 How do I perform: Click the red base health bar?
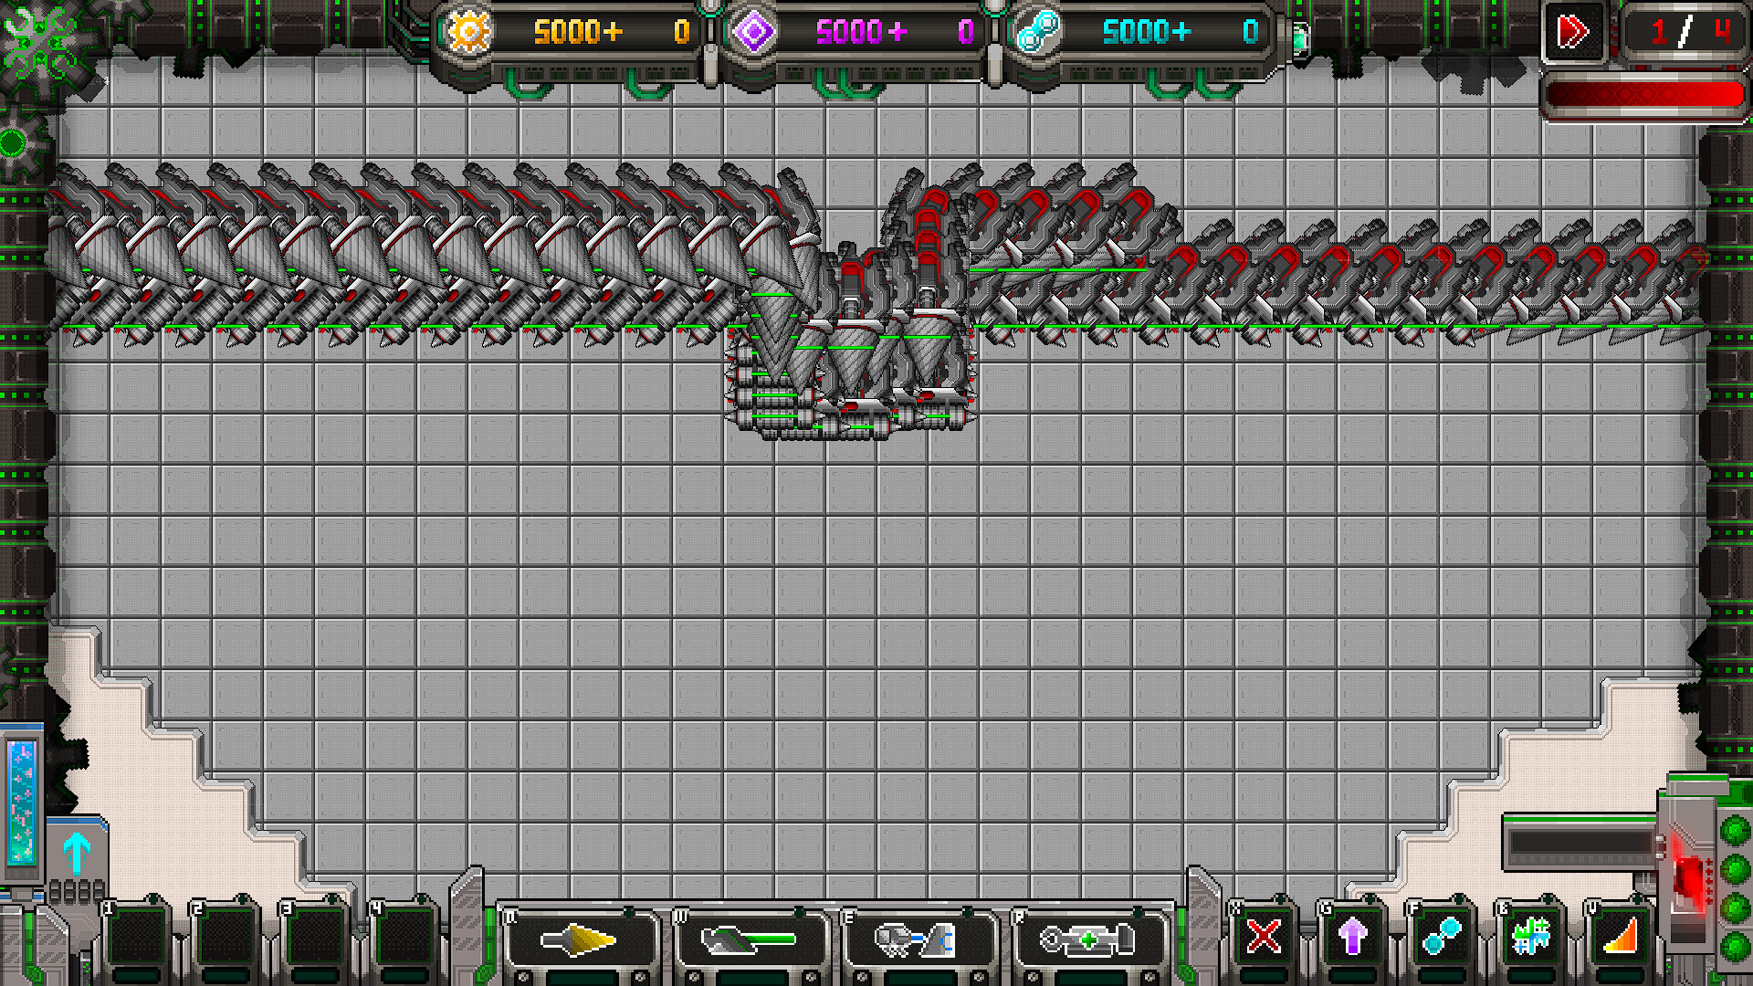click(x=1643, y=95)
